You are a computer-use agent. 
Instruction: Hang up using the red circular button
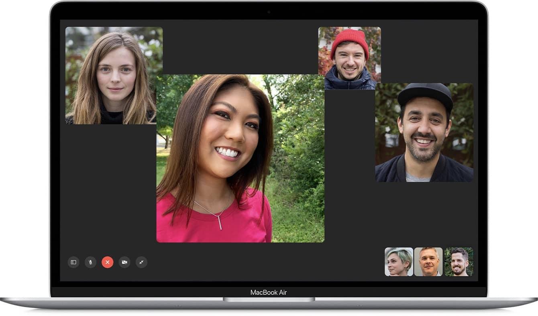[108, 262]
